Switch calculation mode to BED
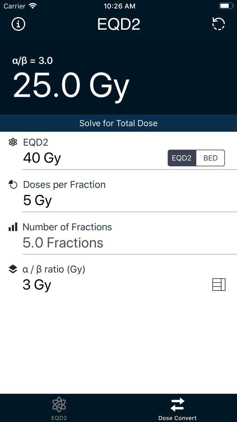Viewport: 237px width, 422px height. point(210,158)
